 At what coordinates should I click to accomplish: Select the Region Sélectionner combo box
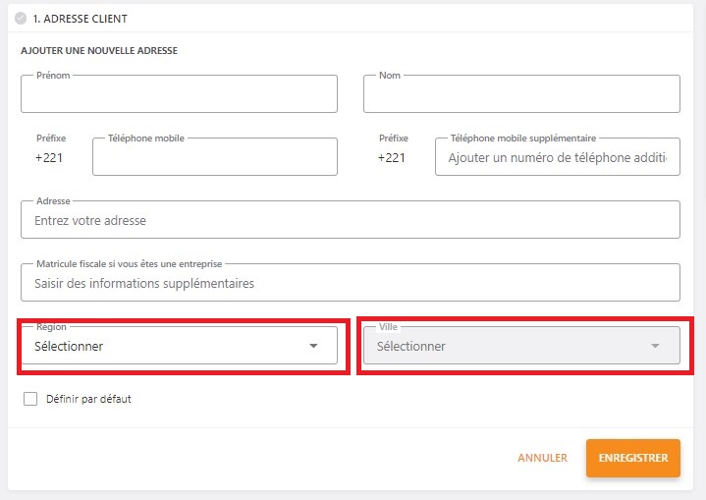tap(180, 346)
